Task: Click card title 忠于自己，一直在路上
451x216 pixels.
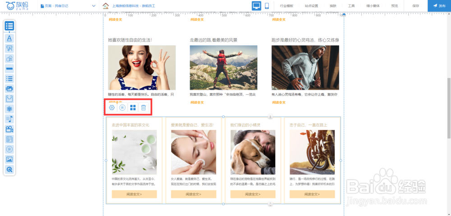Action: 308,125
